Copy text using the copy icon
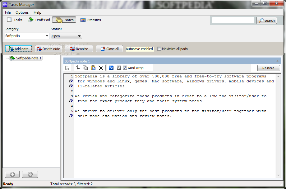 point(85,68)
